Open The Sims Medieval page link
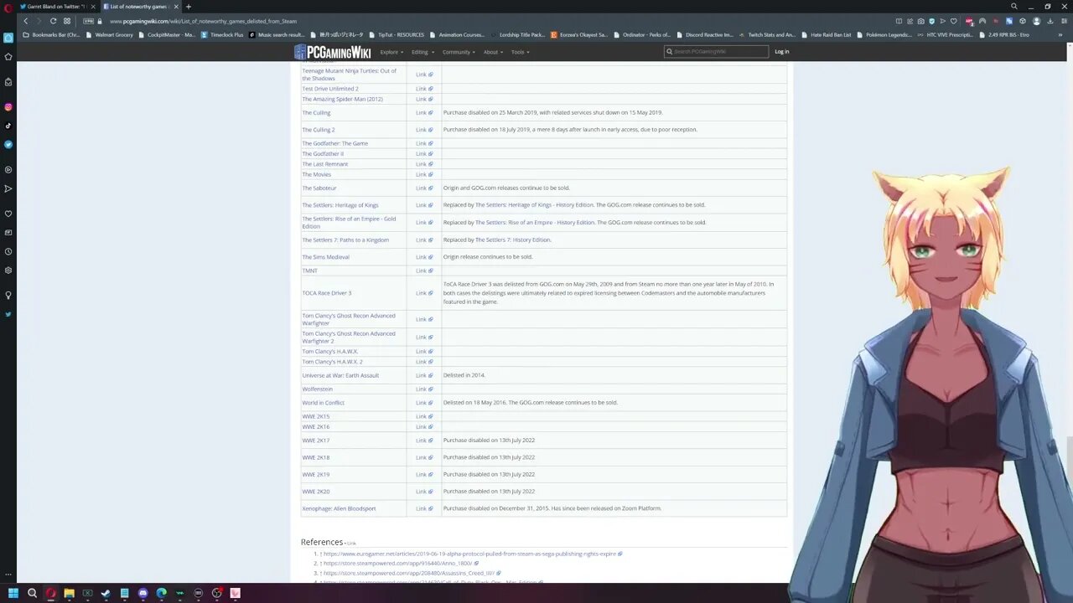Image resolution: width=1073 pixels, height=603 pixels. (x=326, y=257)
